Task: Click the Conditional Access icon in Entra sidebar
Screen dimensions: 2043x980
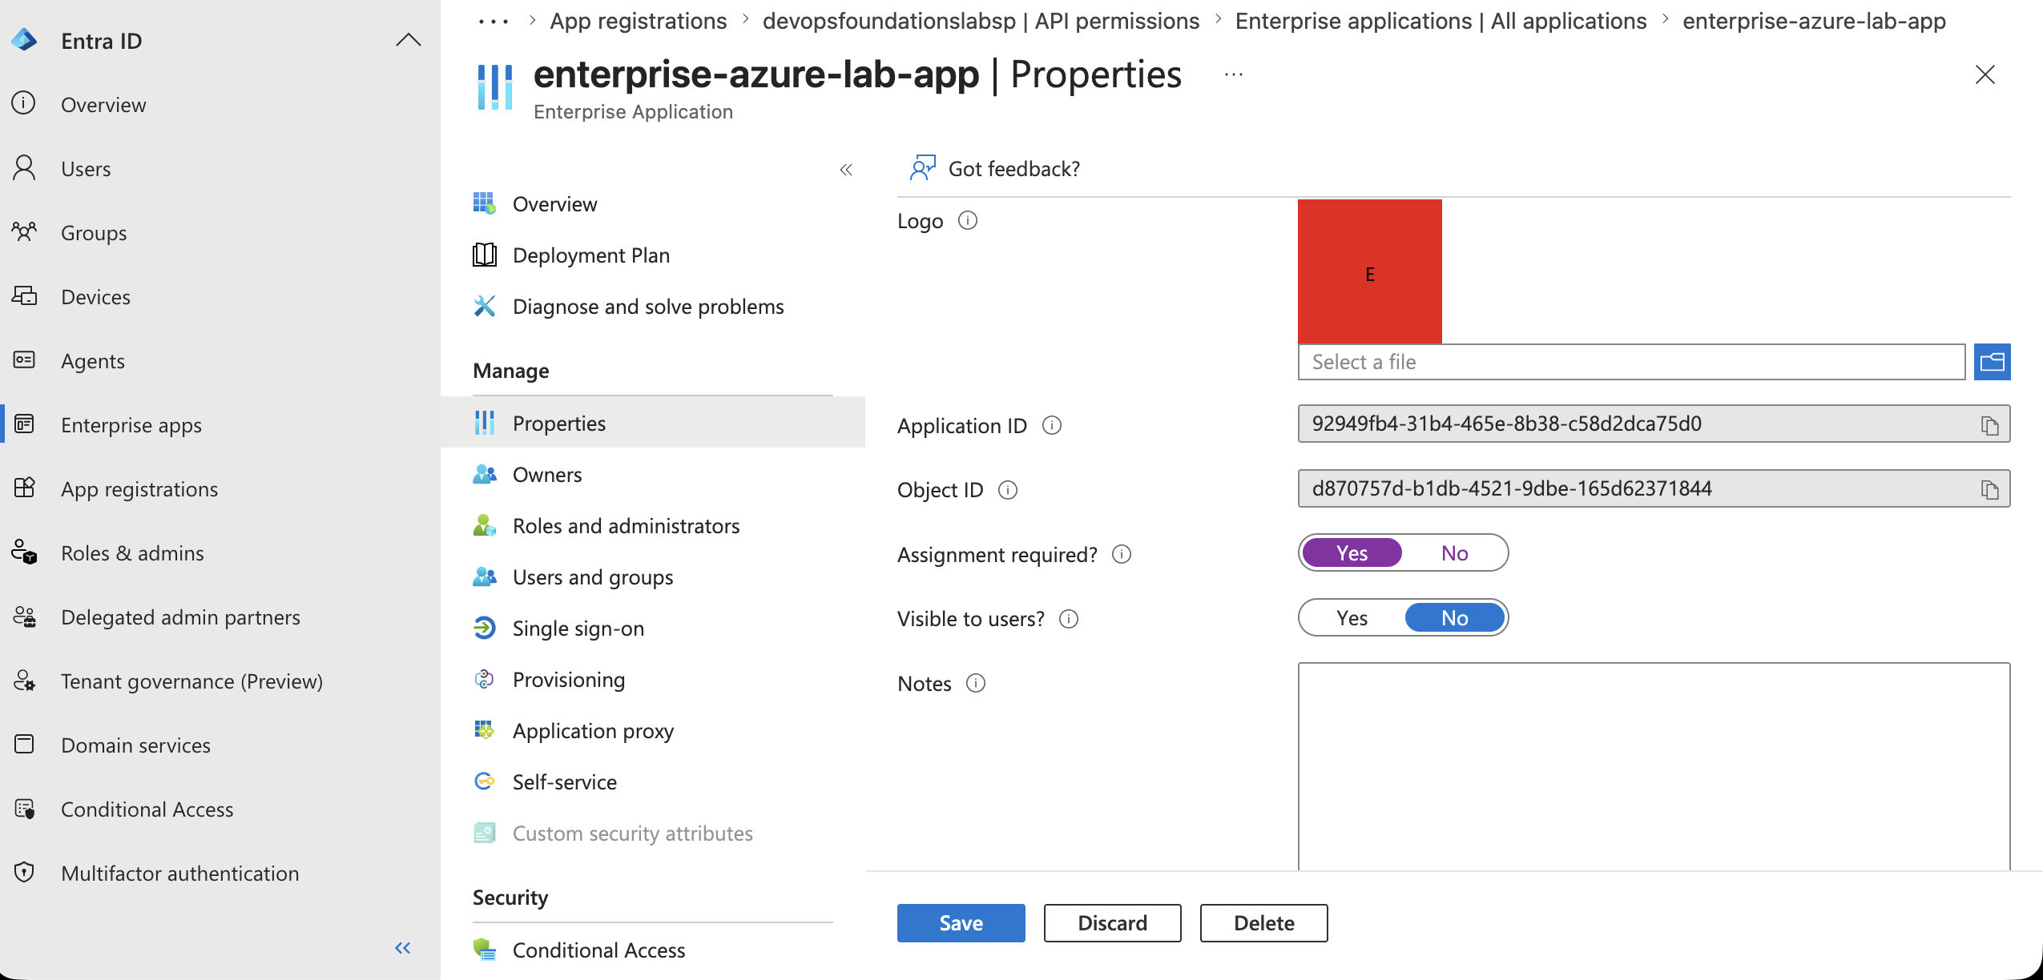Action: click(24, 809)
